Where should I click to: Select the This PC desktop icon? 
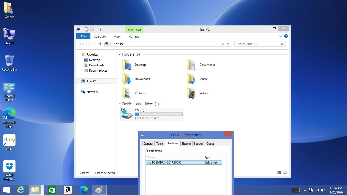tap(9, 37)
